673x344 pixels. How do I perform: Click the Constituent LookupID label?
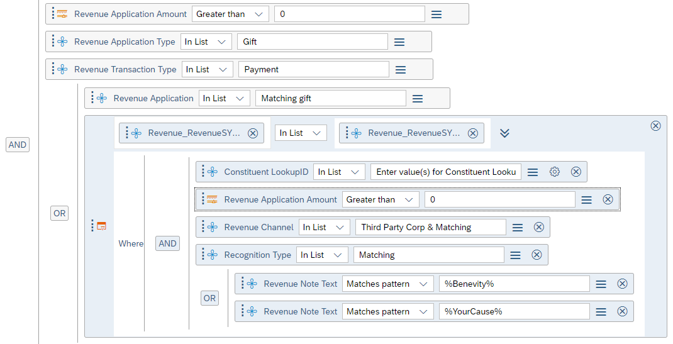pyautogui.click(x=266, y=172)
